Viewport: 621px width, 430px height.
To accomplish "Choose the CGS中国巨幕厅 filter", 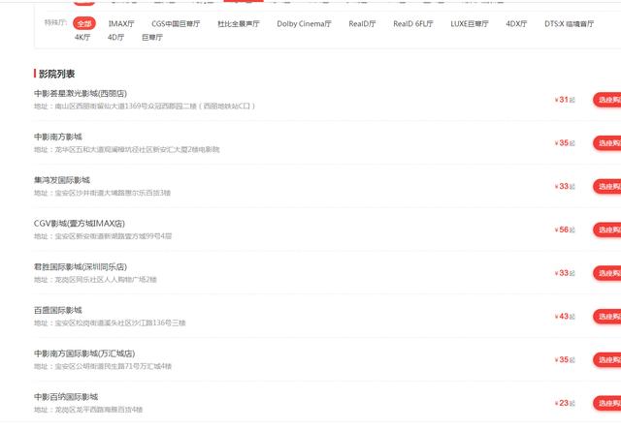I will (178, 22).
